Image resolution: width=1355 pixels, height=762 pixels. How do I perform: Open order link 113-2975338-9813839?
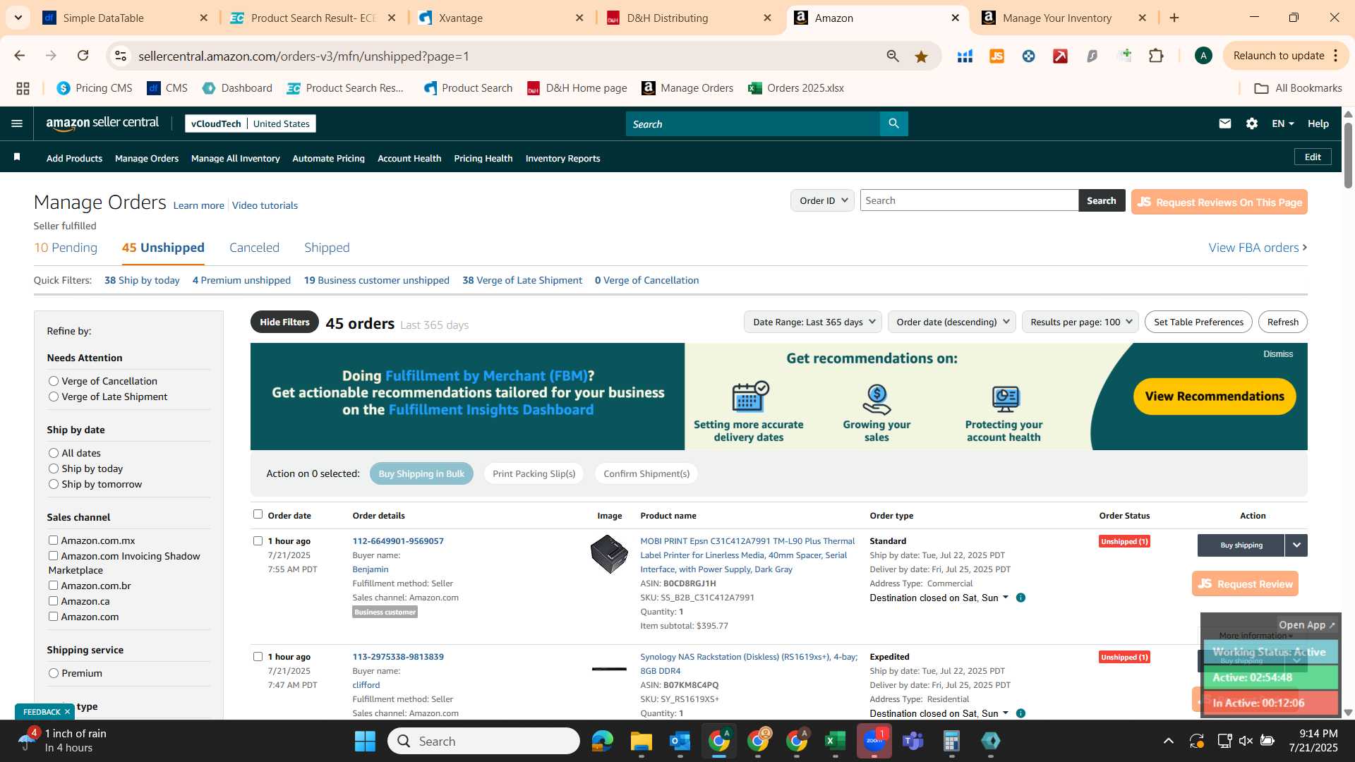point(398,657)
